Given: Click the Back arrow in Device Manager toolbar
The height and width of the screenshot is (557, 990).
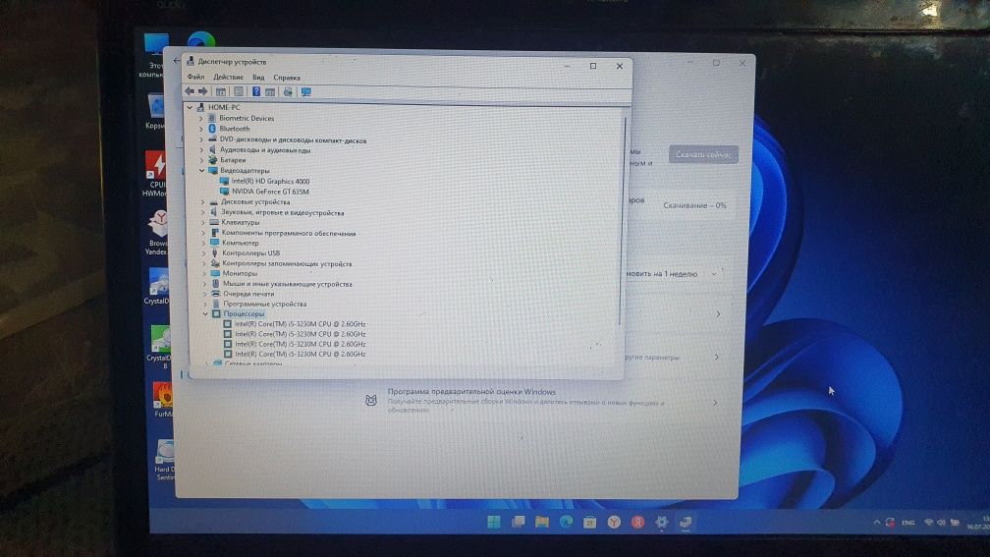Looking at the screenshot, I should 189,91.
